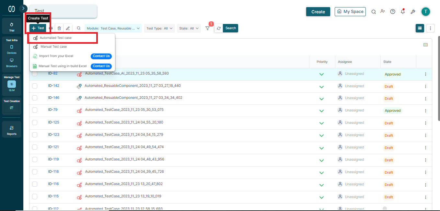Viewport: 440px width, 211px height.
Task: Open the State filter dropdown
Action: 189,28
